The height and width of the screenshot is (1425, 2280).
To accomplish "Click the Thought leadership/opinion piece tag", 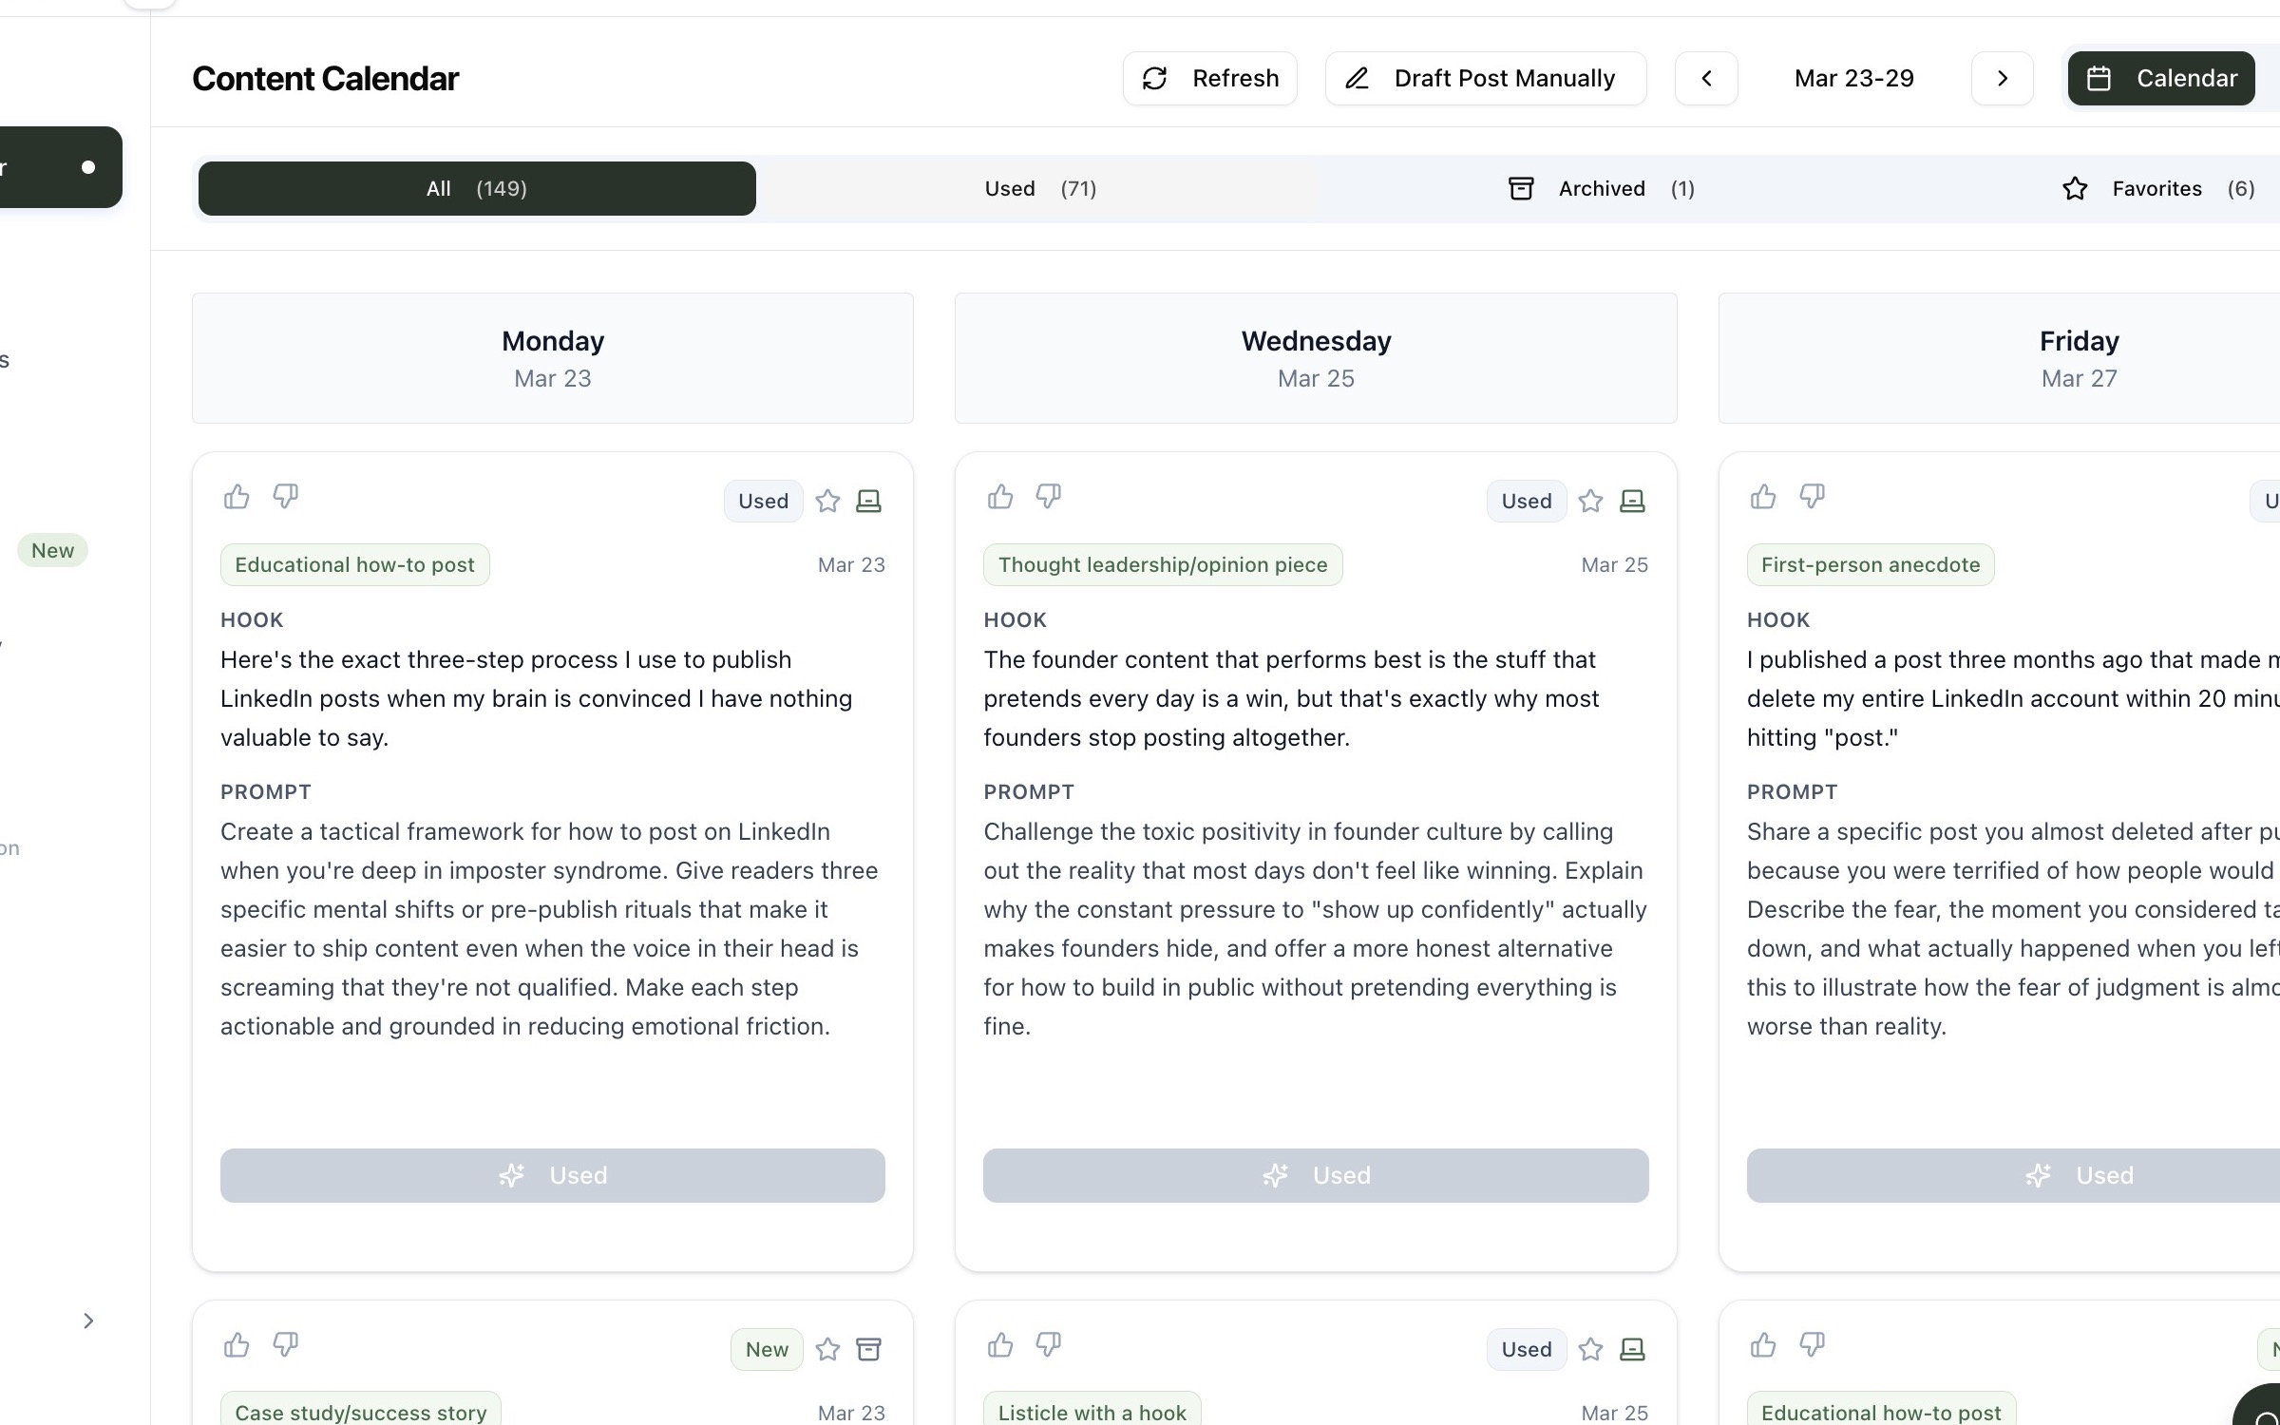I will click(1163, 564).
